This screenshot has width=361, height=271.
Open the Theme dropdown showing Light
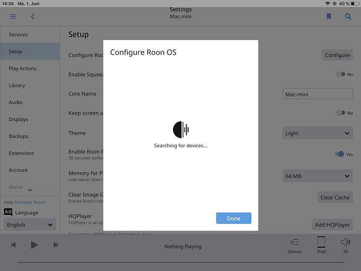click(x=318, y=133)
